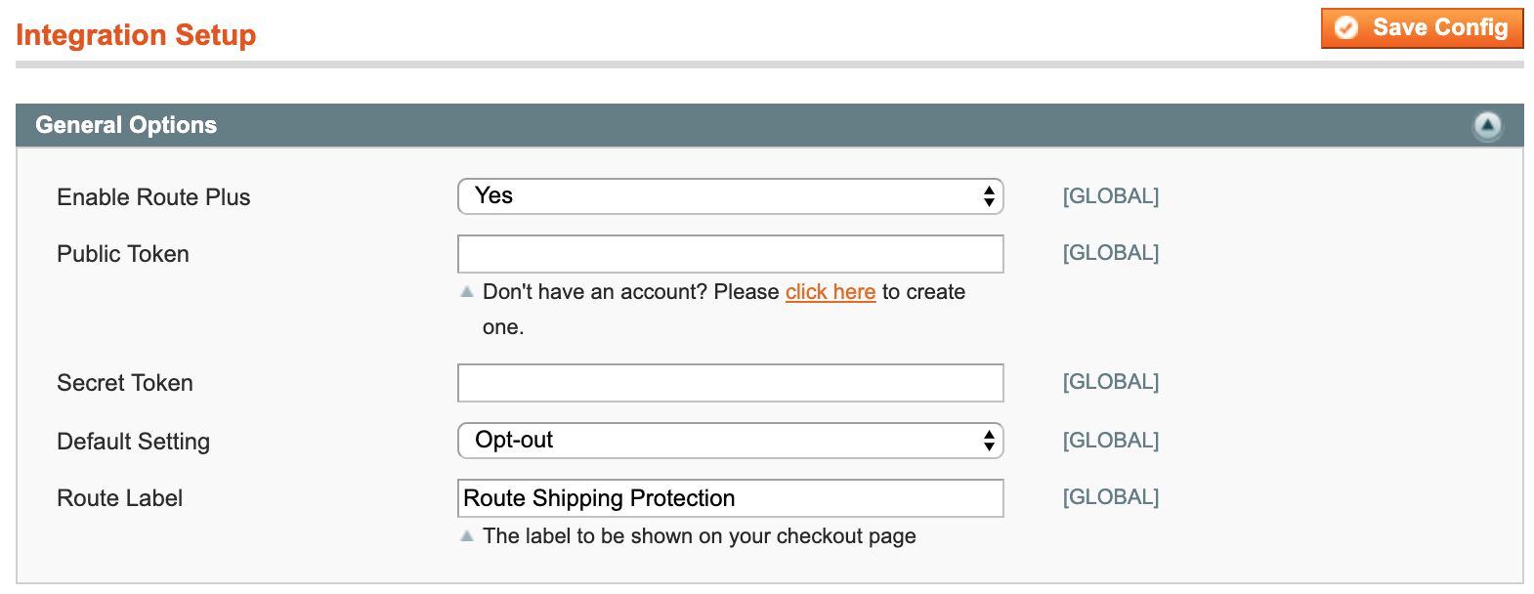
Task: Open the Default Setting dropdown
Action: [730, 441]
